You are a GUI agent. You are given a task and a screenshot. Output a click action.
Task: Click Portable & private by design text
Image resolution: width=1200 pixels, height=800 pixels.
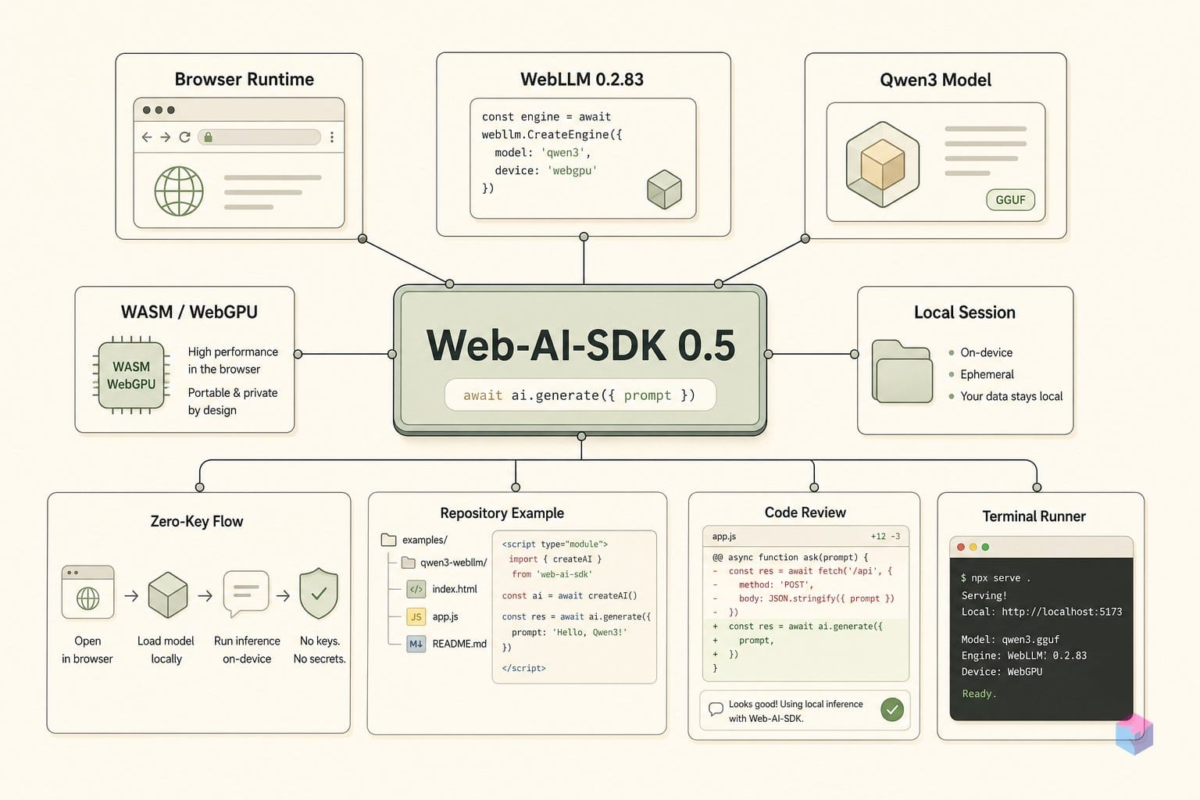233,401
